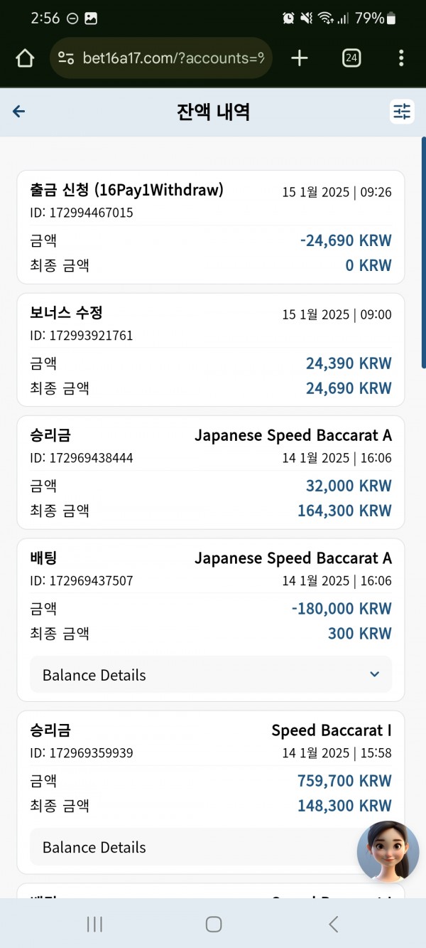Open the browser three-dot menu
426x948 pixels.
(x=401, y=58)
